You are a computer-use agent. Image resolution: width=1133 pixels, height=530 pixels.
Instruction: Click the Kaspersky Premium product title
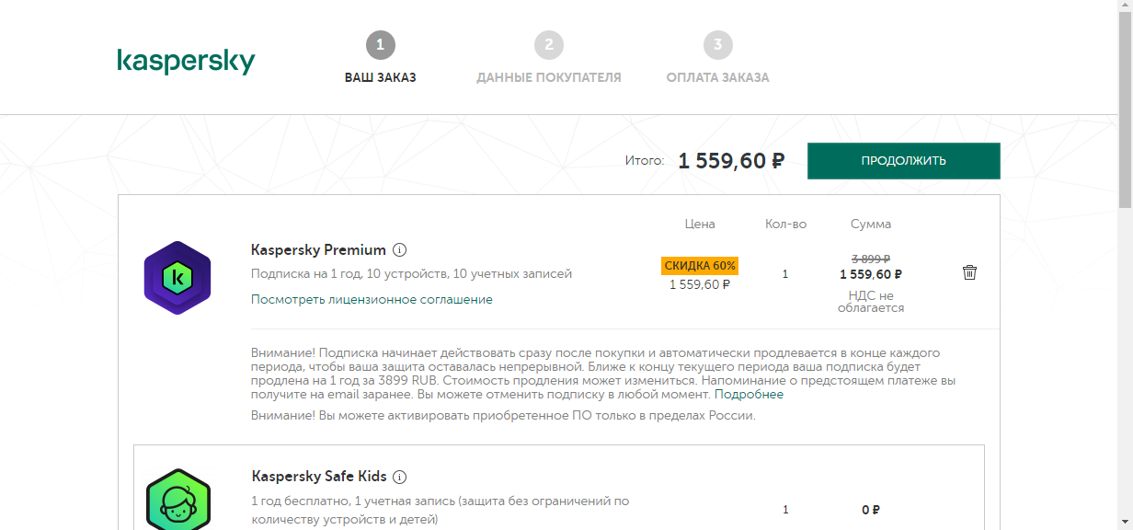click(x=318, y=250)
